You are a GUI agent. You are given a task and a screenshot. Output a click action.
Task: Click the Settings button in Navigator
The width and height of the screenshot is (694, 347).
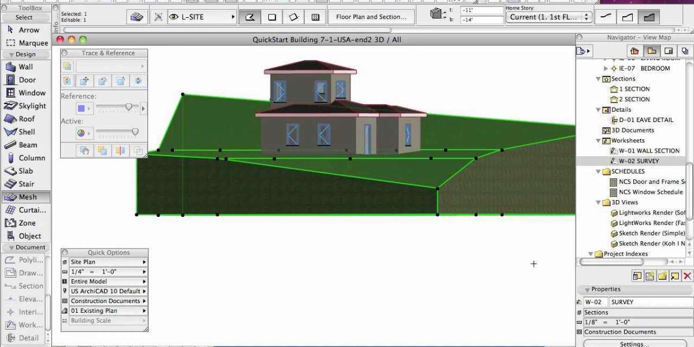pyautogui.click(x=635, y=344)
